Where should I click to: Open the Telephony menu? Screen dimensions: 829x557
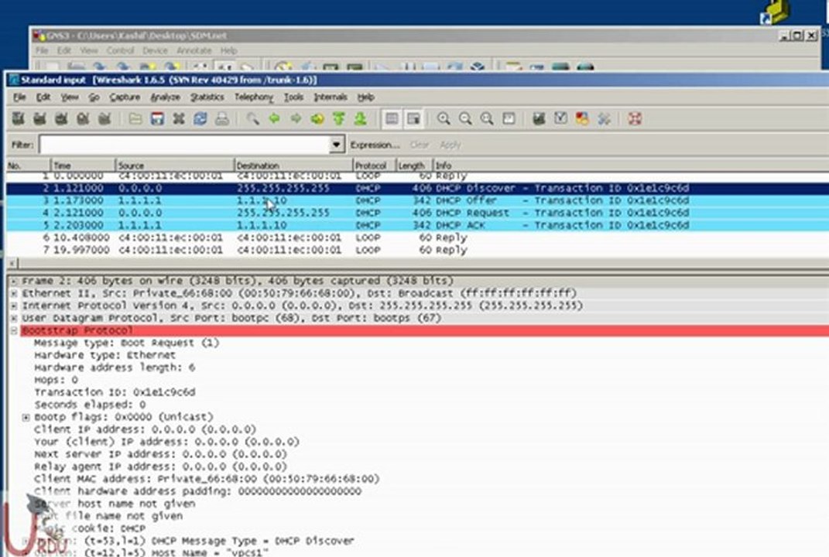click(254, 97)
